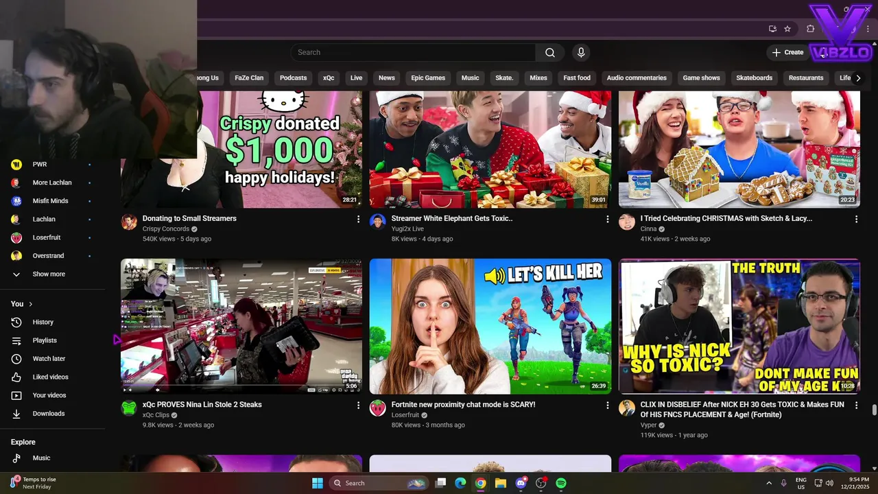Open options menu for Fortnite proximity chat video

coord(607,405)
